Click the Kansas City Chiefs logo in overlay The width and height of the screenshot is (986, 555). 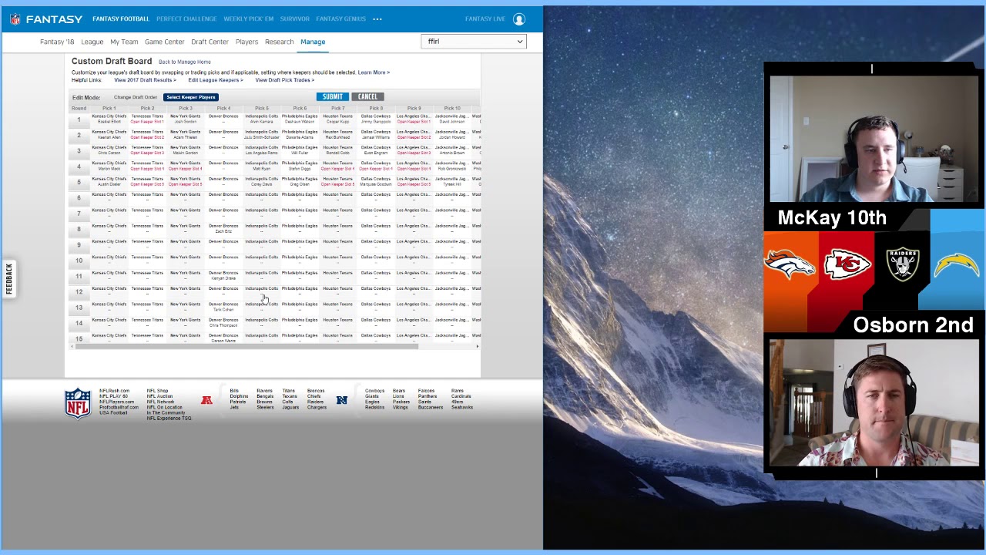click(847, 265)
